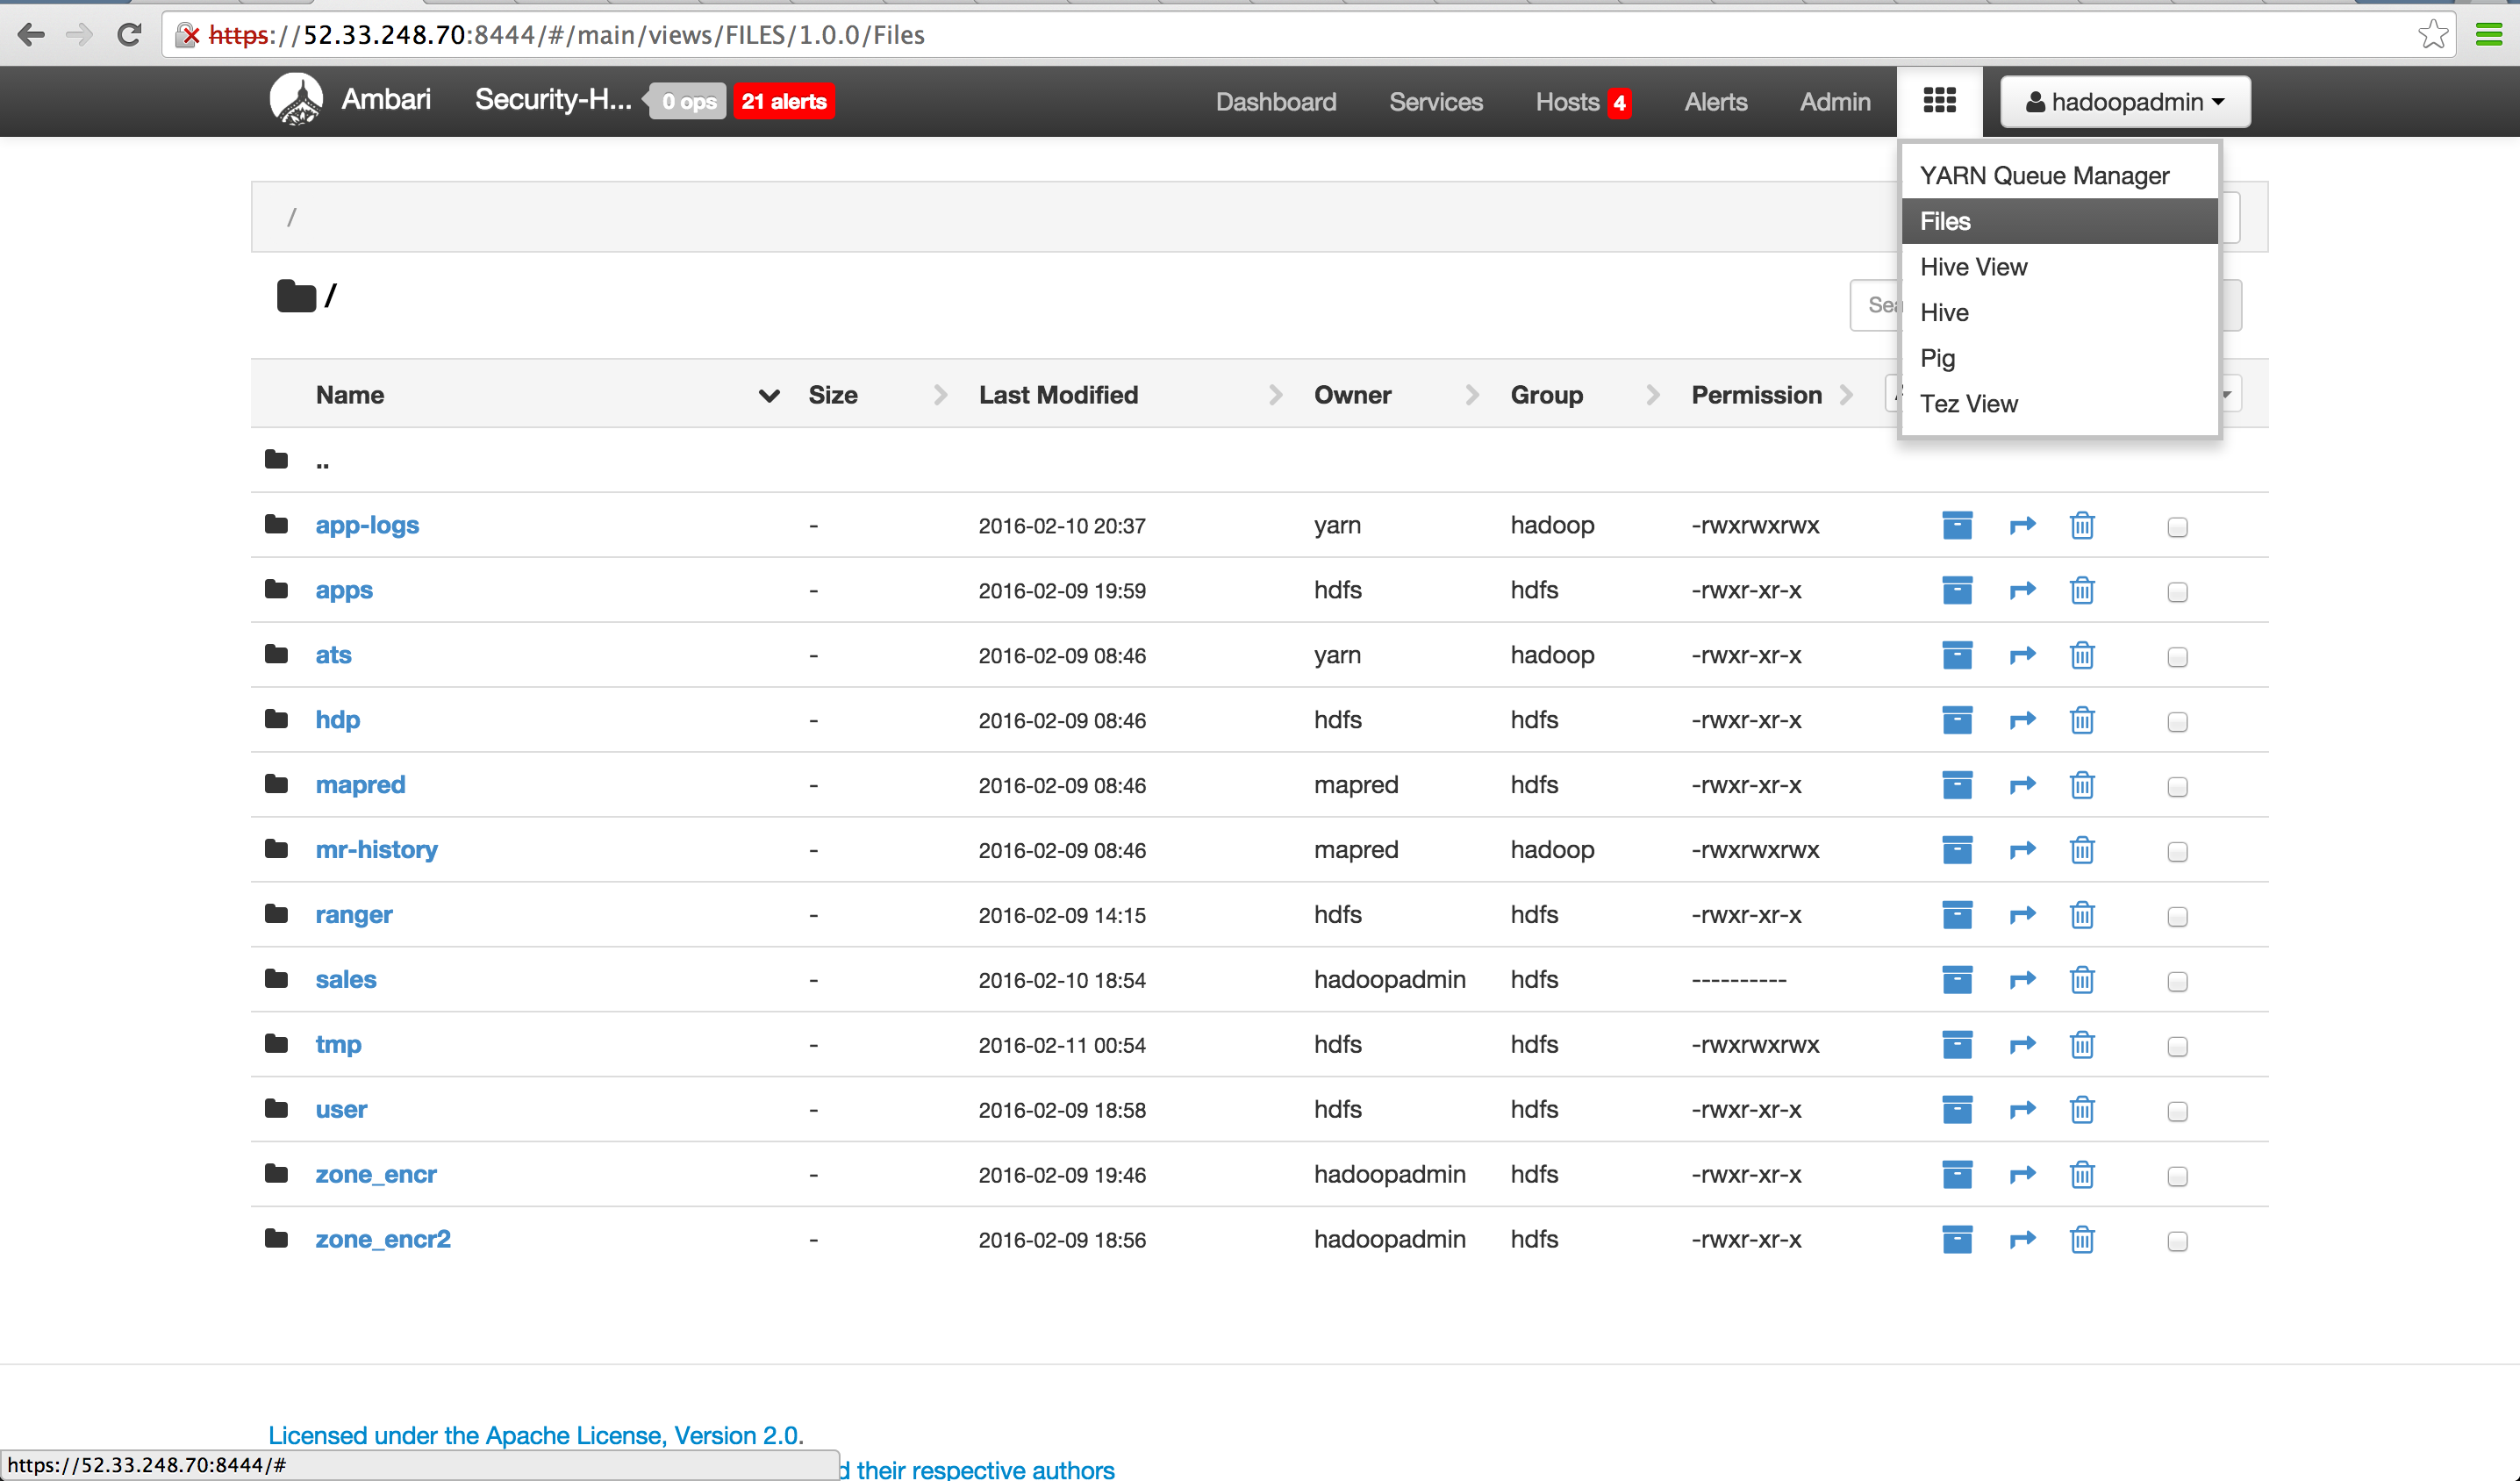Click the path breadcrumb slash
The image size is (2520, 1481).
[291, 217]
